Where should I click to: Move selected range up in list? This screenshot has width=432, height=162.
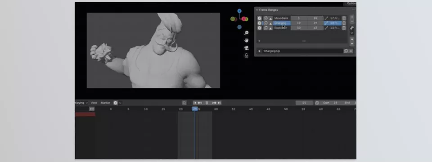(352, 39)
